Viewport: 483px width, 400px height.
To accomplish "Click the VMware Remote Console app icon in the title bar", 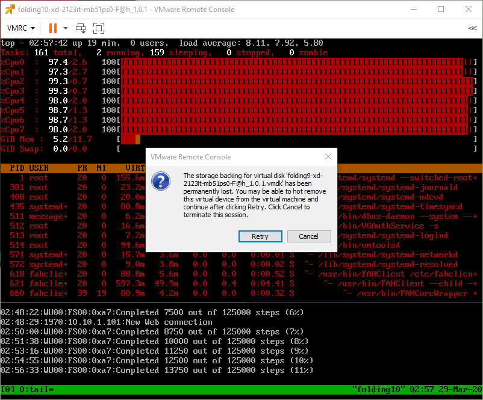I will (x=10, y=10).
